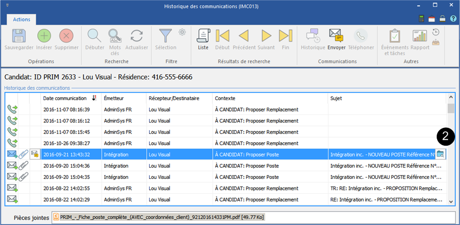Screen dimensions: 460x225
Task: Click paperclip attachment icon on selected row
Action: pos(24,154)
